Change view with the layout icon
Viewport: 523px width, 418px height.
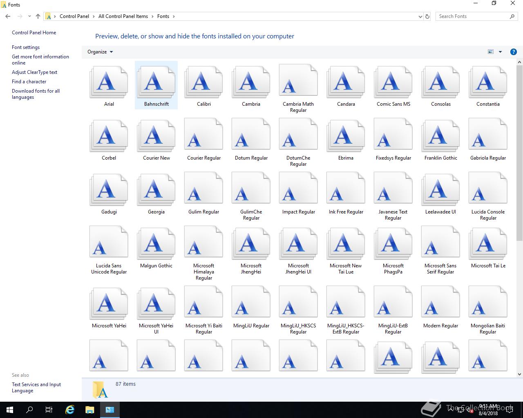491,52
